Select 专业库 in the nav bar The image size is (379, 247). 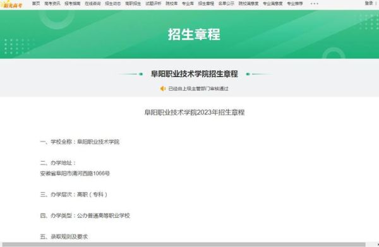[188, 4]
